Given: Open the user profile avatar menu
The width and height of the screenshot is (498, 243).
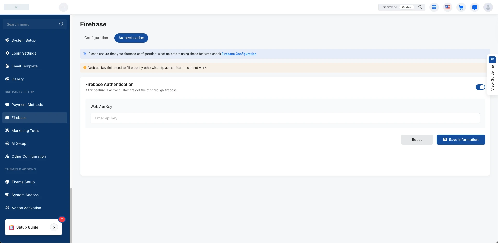Looking at the screenshot, I should pos(488,7).
